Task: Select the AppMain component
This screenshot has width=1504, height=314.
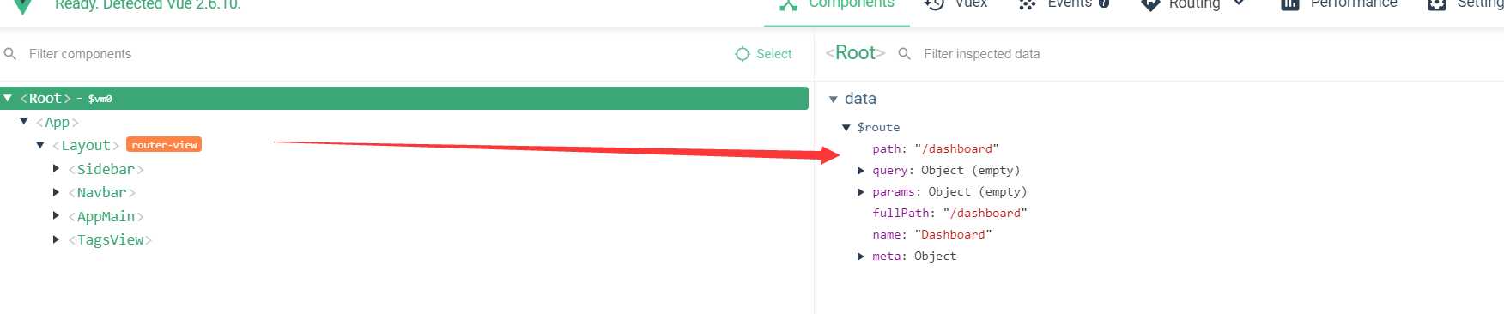Action: [106, 216]
